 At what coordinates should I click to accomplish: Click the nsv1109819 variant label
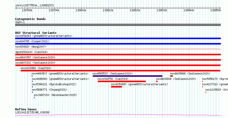[x=217, y=90]
